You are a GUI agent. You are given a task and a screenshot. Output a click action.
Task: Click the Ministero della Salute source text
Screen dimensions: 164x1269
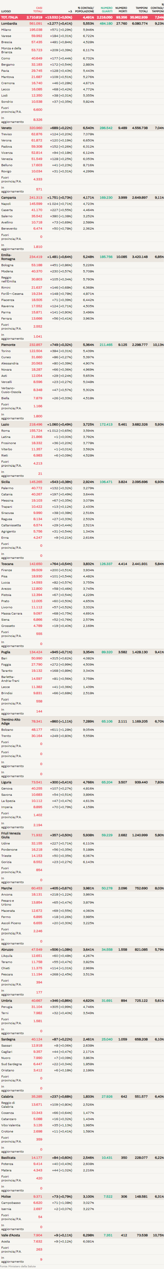tap(14, 1266)
